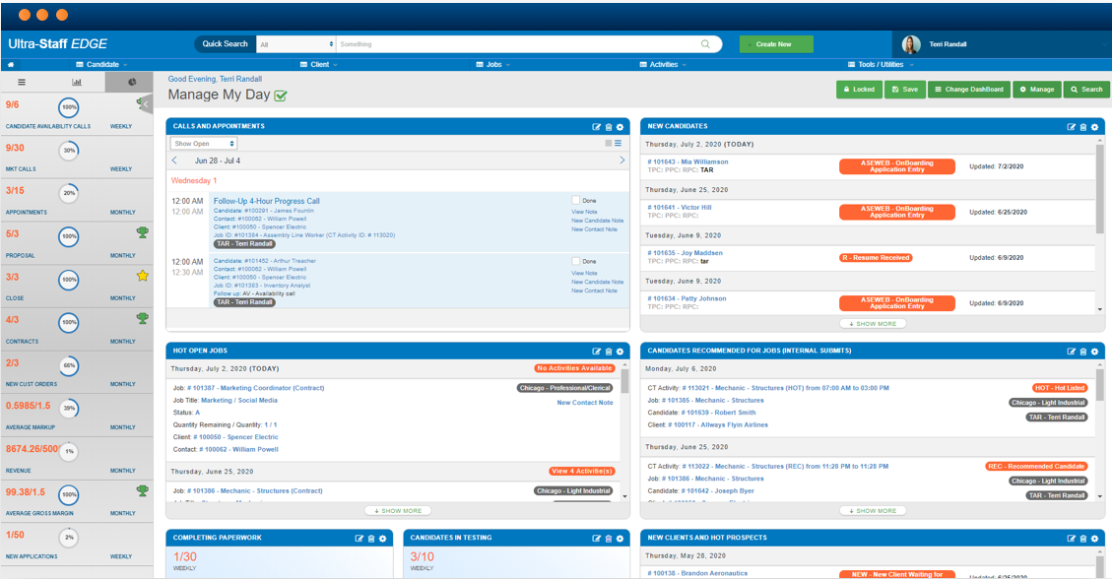Click View 4 Activitie(s) badge

(581, 472)
